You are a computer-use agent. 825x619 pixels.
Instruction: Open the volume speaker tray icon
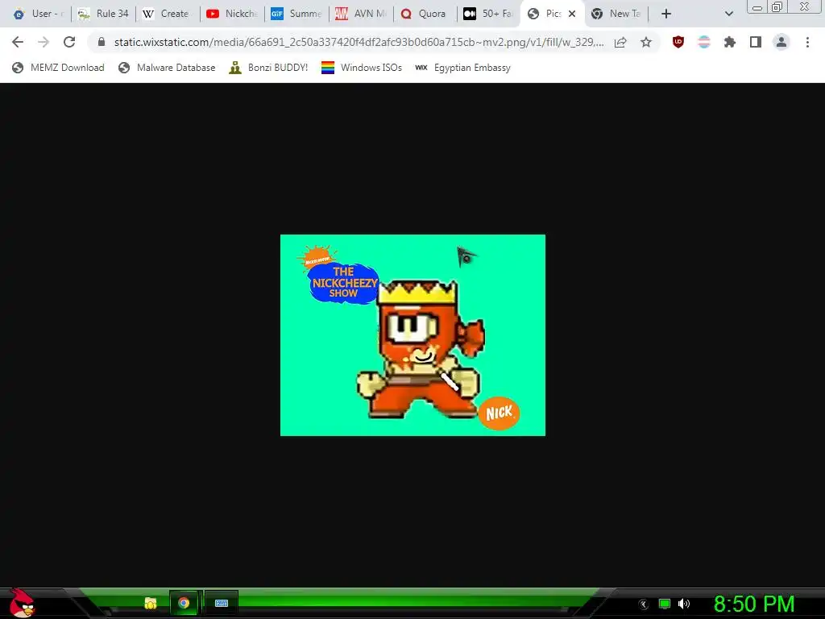pyautogui.click(x=684, y=604)
